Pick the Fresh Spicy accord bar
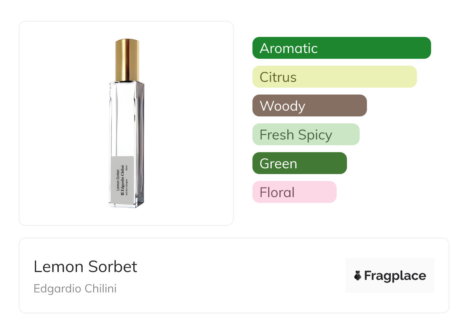Image resolution: width=468 pixels, height=332 pixels. tap(305, 134)
